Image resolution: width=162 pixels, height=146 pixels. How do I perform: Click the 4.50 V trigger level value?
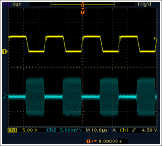[149, 130]
